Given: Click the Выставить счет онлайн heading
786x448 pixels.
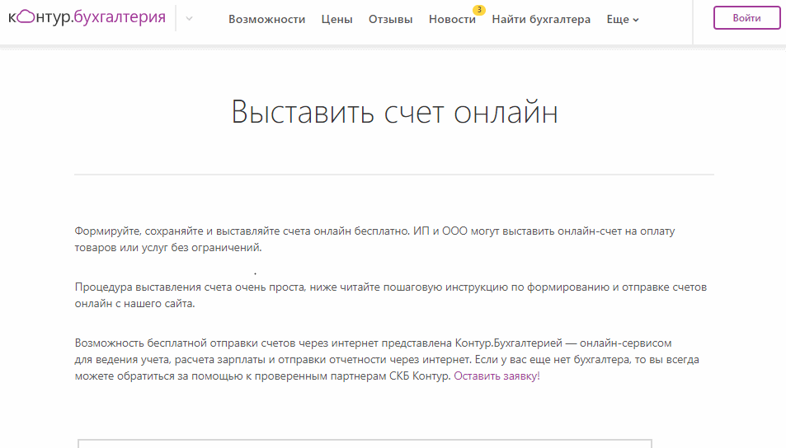Looking at the screenshot, I should click(x=394, y=113).
